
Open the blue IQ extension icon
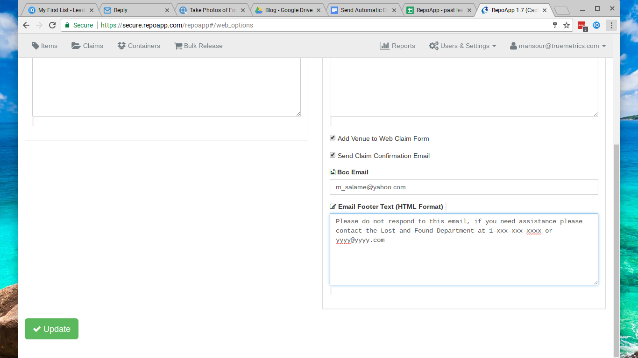click(596, 25)
